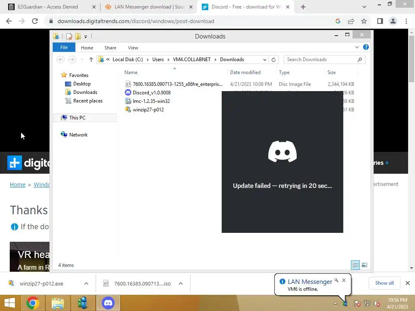The height and width of the screenshot is (311, 415).
Task: Close the LAN Messenger notification balloon
Action: 344,280
